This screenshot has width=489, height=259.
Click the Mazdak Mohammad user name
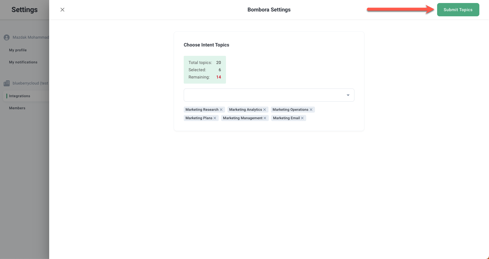(x=30, y=37)
